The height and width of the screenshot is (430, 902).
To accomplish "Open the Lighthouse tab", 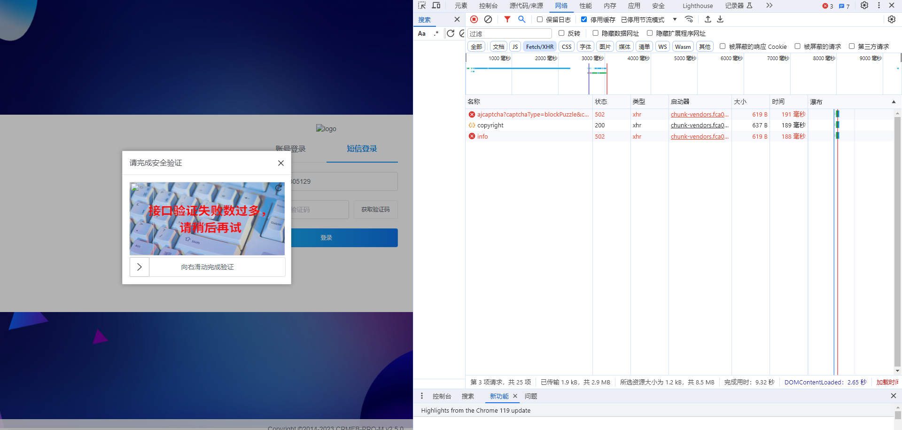I will pos(698,6).
